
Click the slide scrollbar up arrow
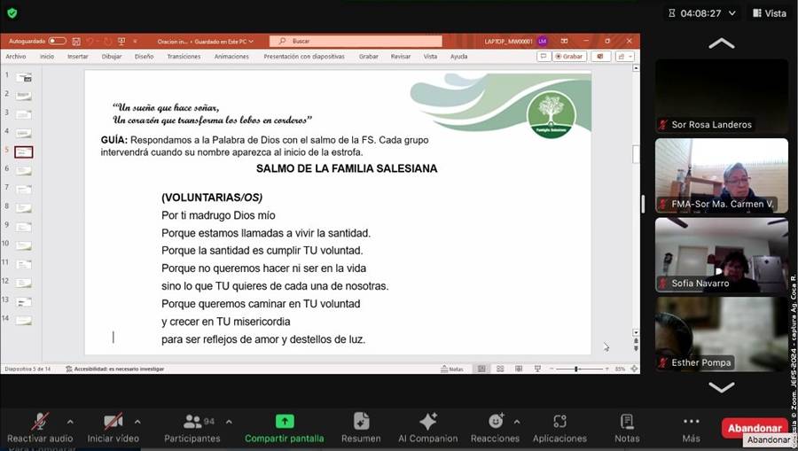636,67
